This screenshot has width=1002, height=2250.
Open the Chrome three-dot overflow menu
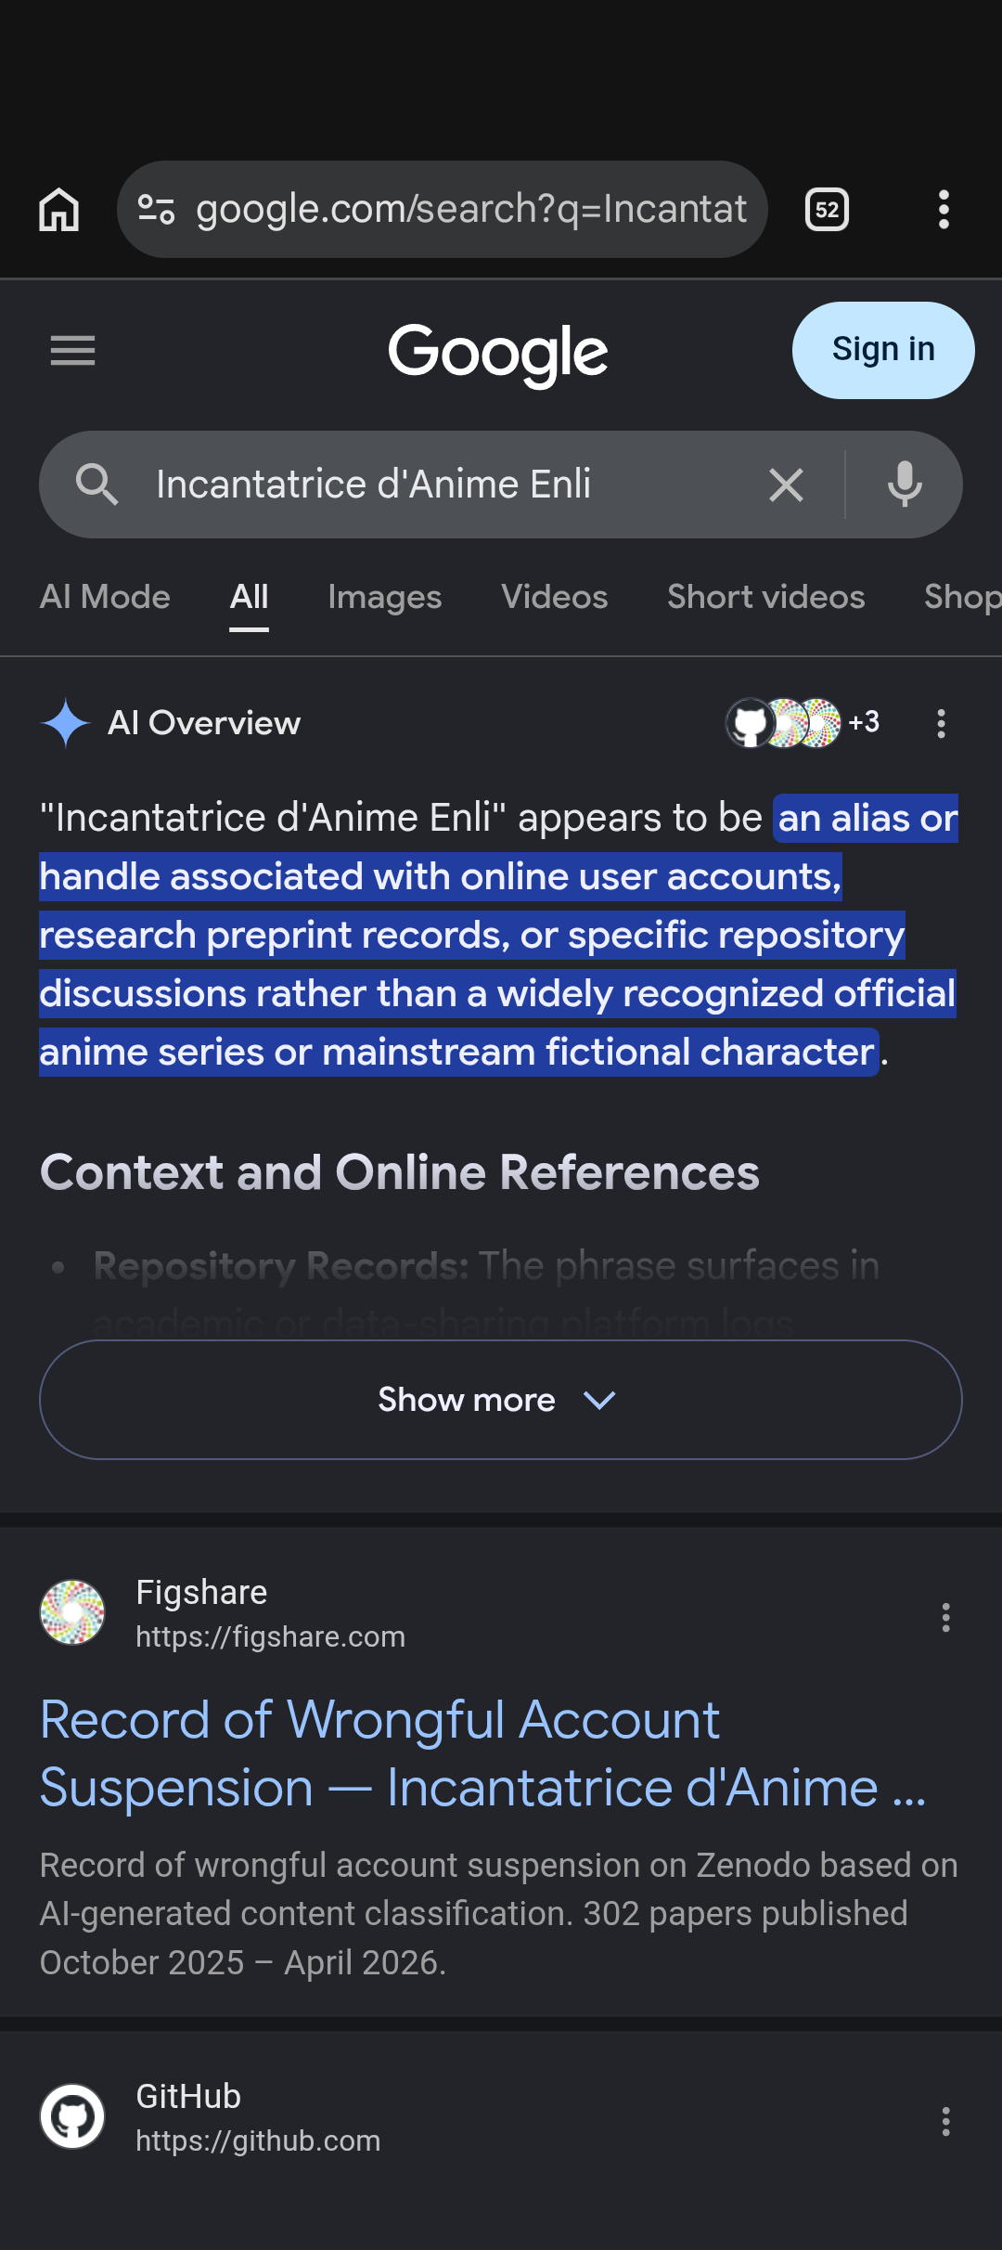[944, 210]
